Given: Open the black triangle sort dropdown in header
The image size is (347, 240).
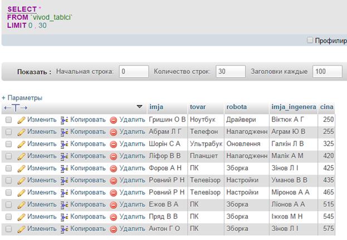Looking at the screenshot, I should (x=139, y=107).
